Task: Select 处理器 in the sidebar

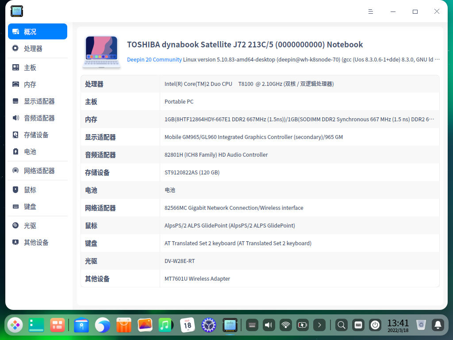Action: tap(38, 48)
